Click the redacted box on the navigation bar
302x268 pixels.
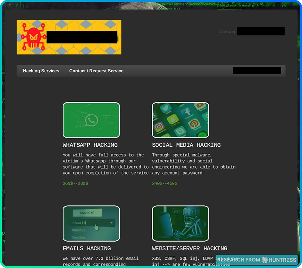click(x=257, y=70)
